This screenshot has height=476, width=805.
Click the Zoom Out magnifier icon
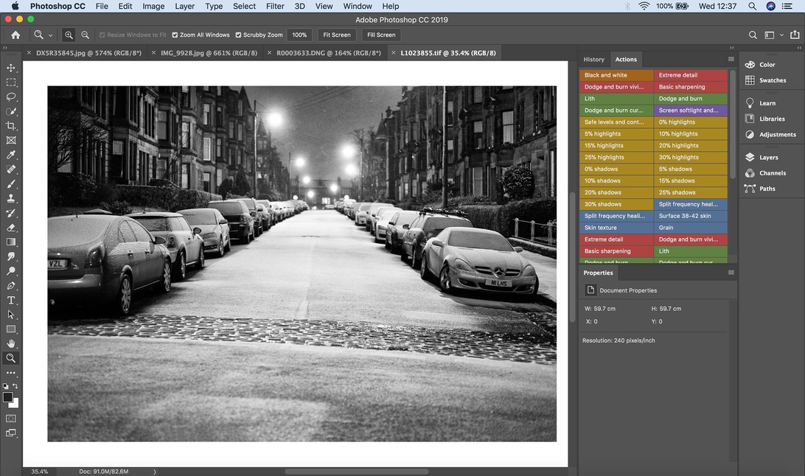[x=86, y=35]
